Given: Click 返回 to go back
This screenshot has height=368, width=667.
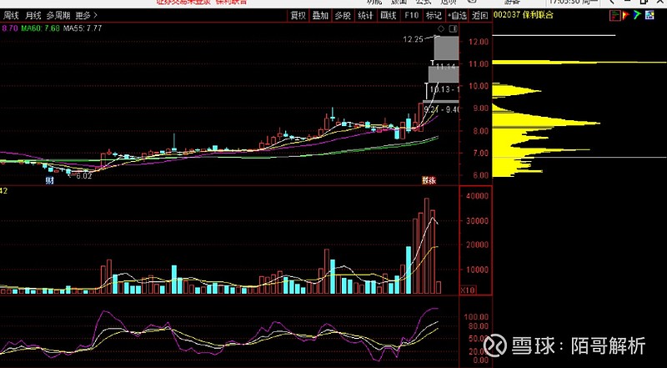Looking at the screenshot, I should tap(479, 15).
